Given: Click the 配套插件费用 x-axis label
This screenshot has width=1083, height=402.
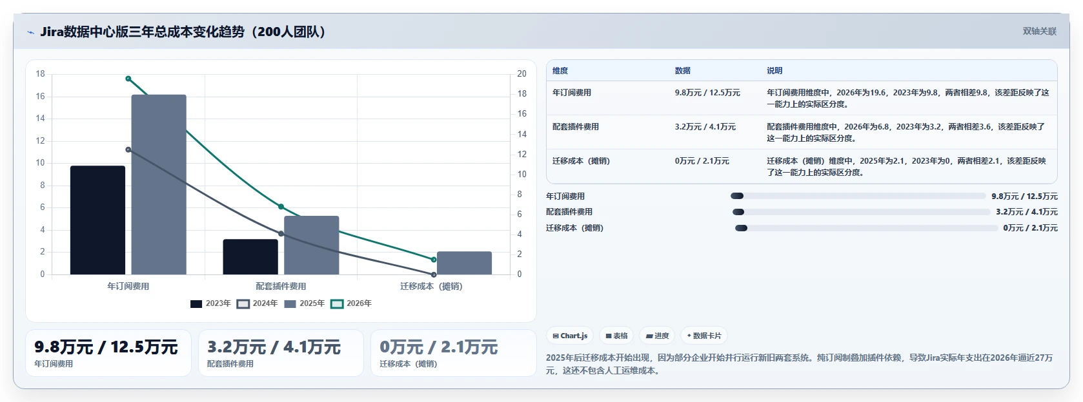Looking at the screenshot, I should pyautogui.click(x=281, y=286).
